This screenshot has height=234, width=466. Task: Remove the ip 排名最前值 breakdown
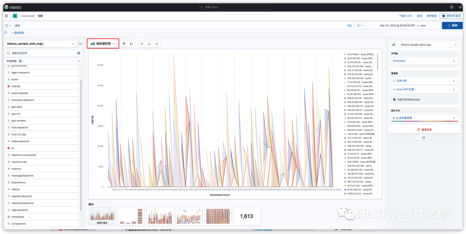pos(453,118)
